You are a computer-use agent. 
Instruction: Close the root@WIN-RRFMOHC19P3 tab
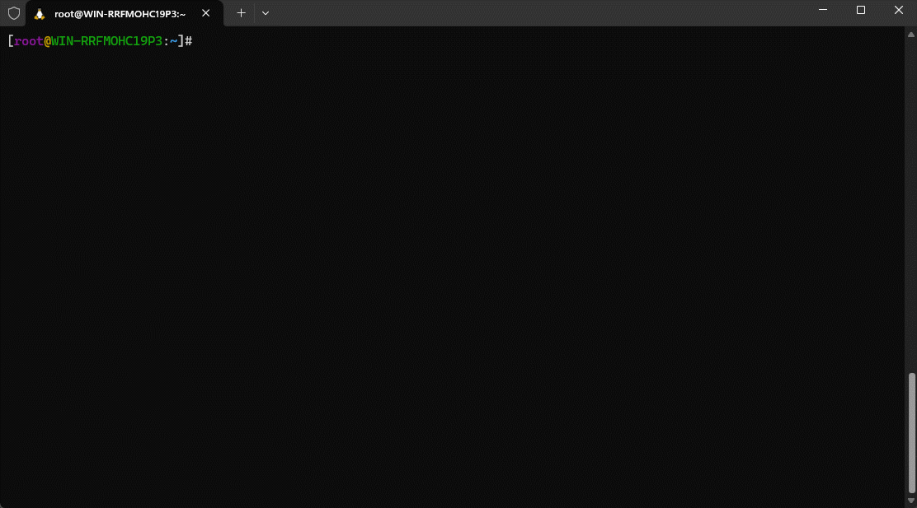click(206, 13)
